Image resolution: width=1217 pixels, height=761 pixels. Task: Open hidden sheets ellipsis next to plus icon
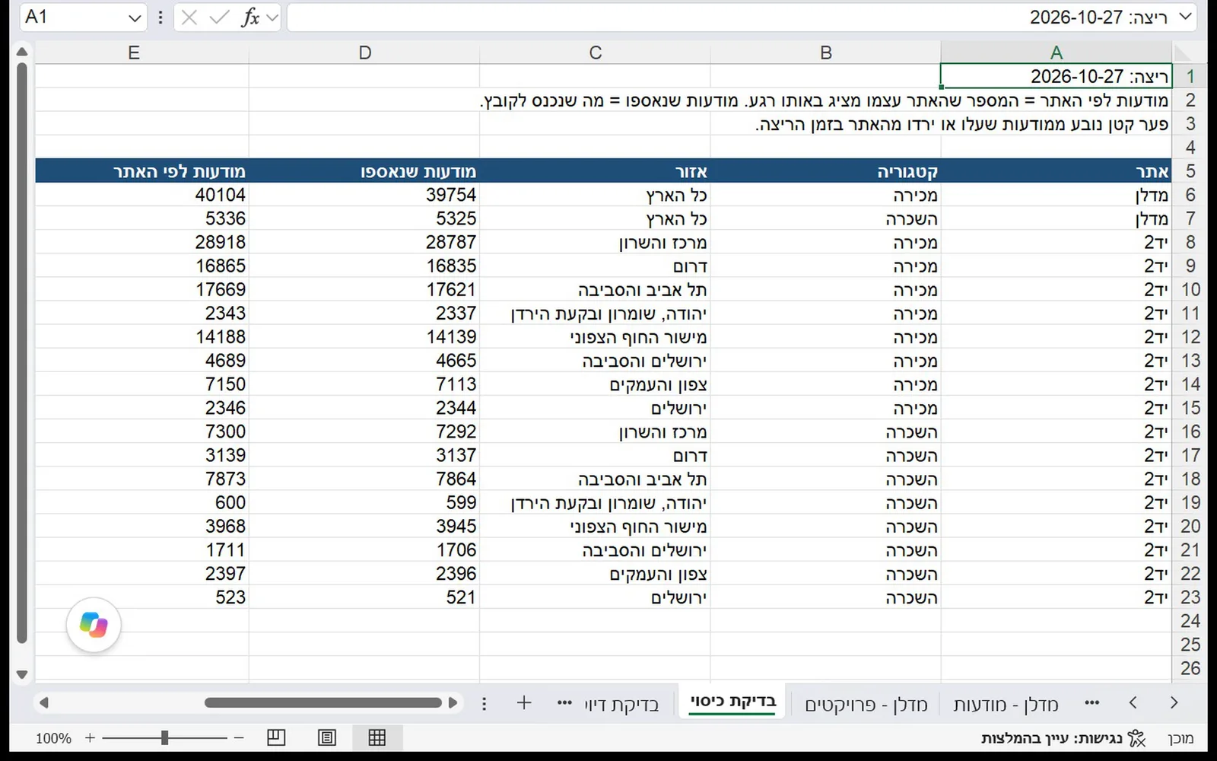point(564,702)
